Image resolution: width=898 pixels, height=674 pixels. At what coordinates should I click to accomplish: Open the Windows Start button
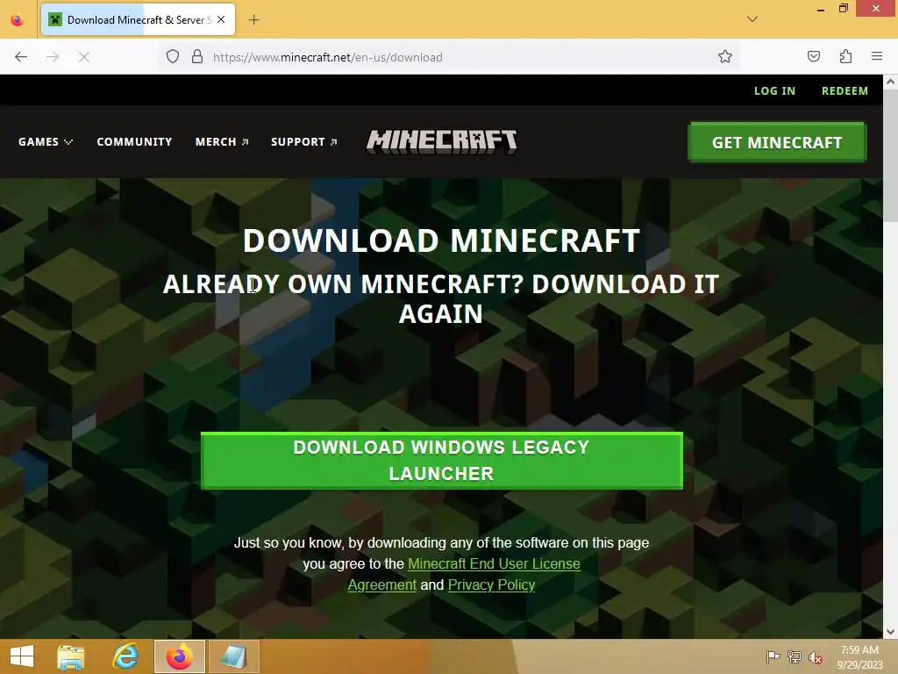point(22,656)
